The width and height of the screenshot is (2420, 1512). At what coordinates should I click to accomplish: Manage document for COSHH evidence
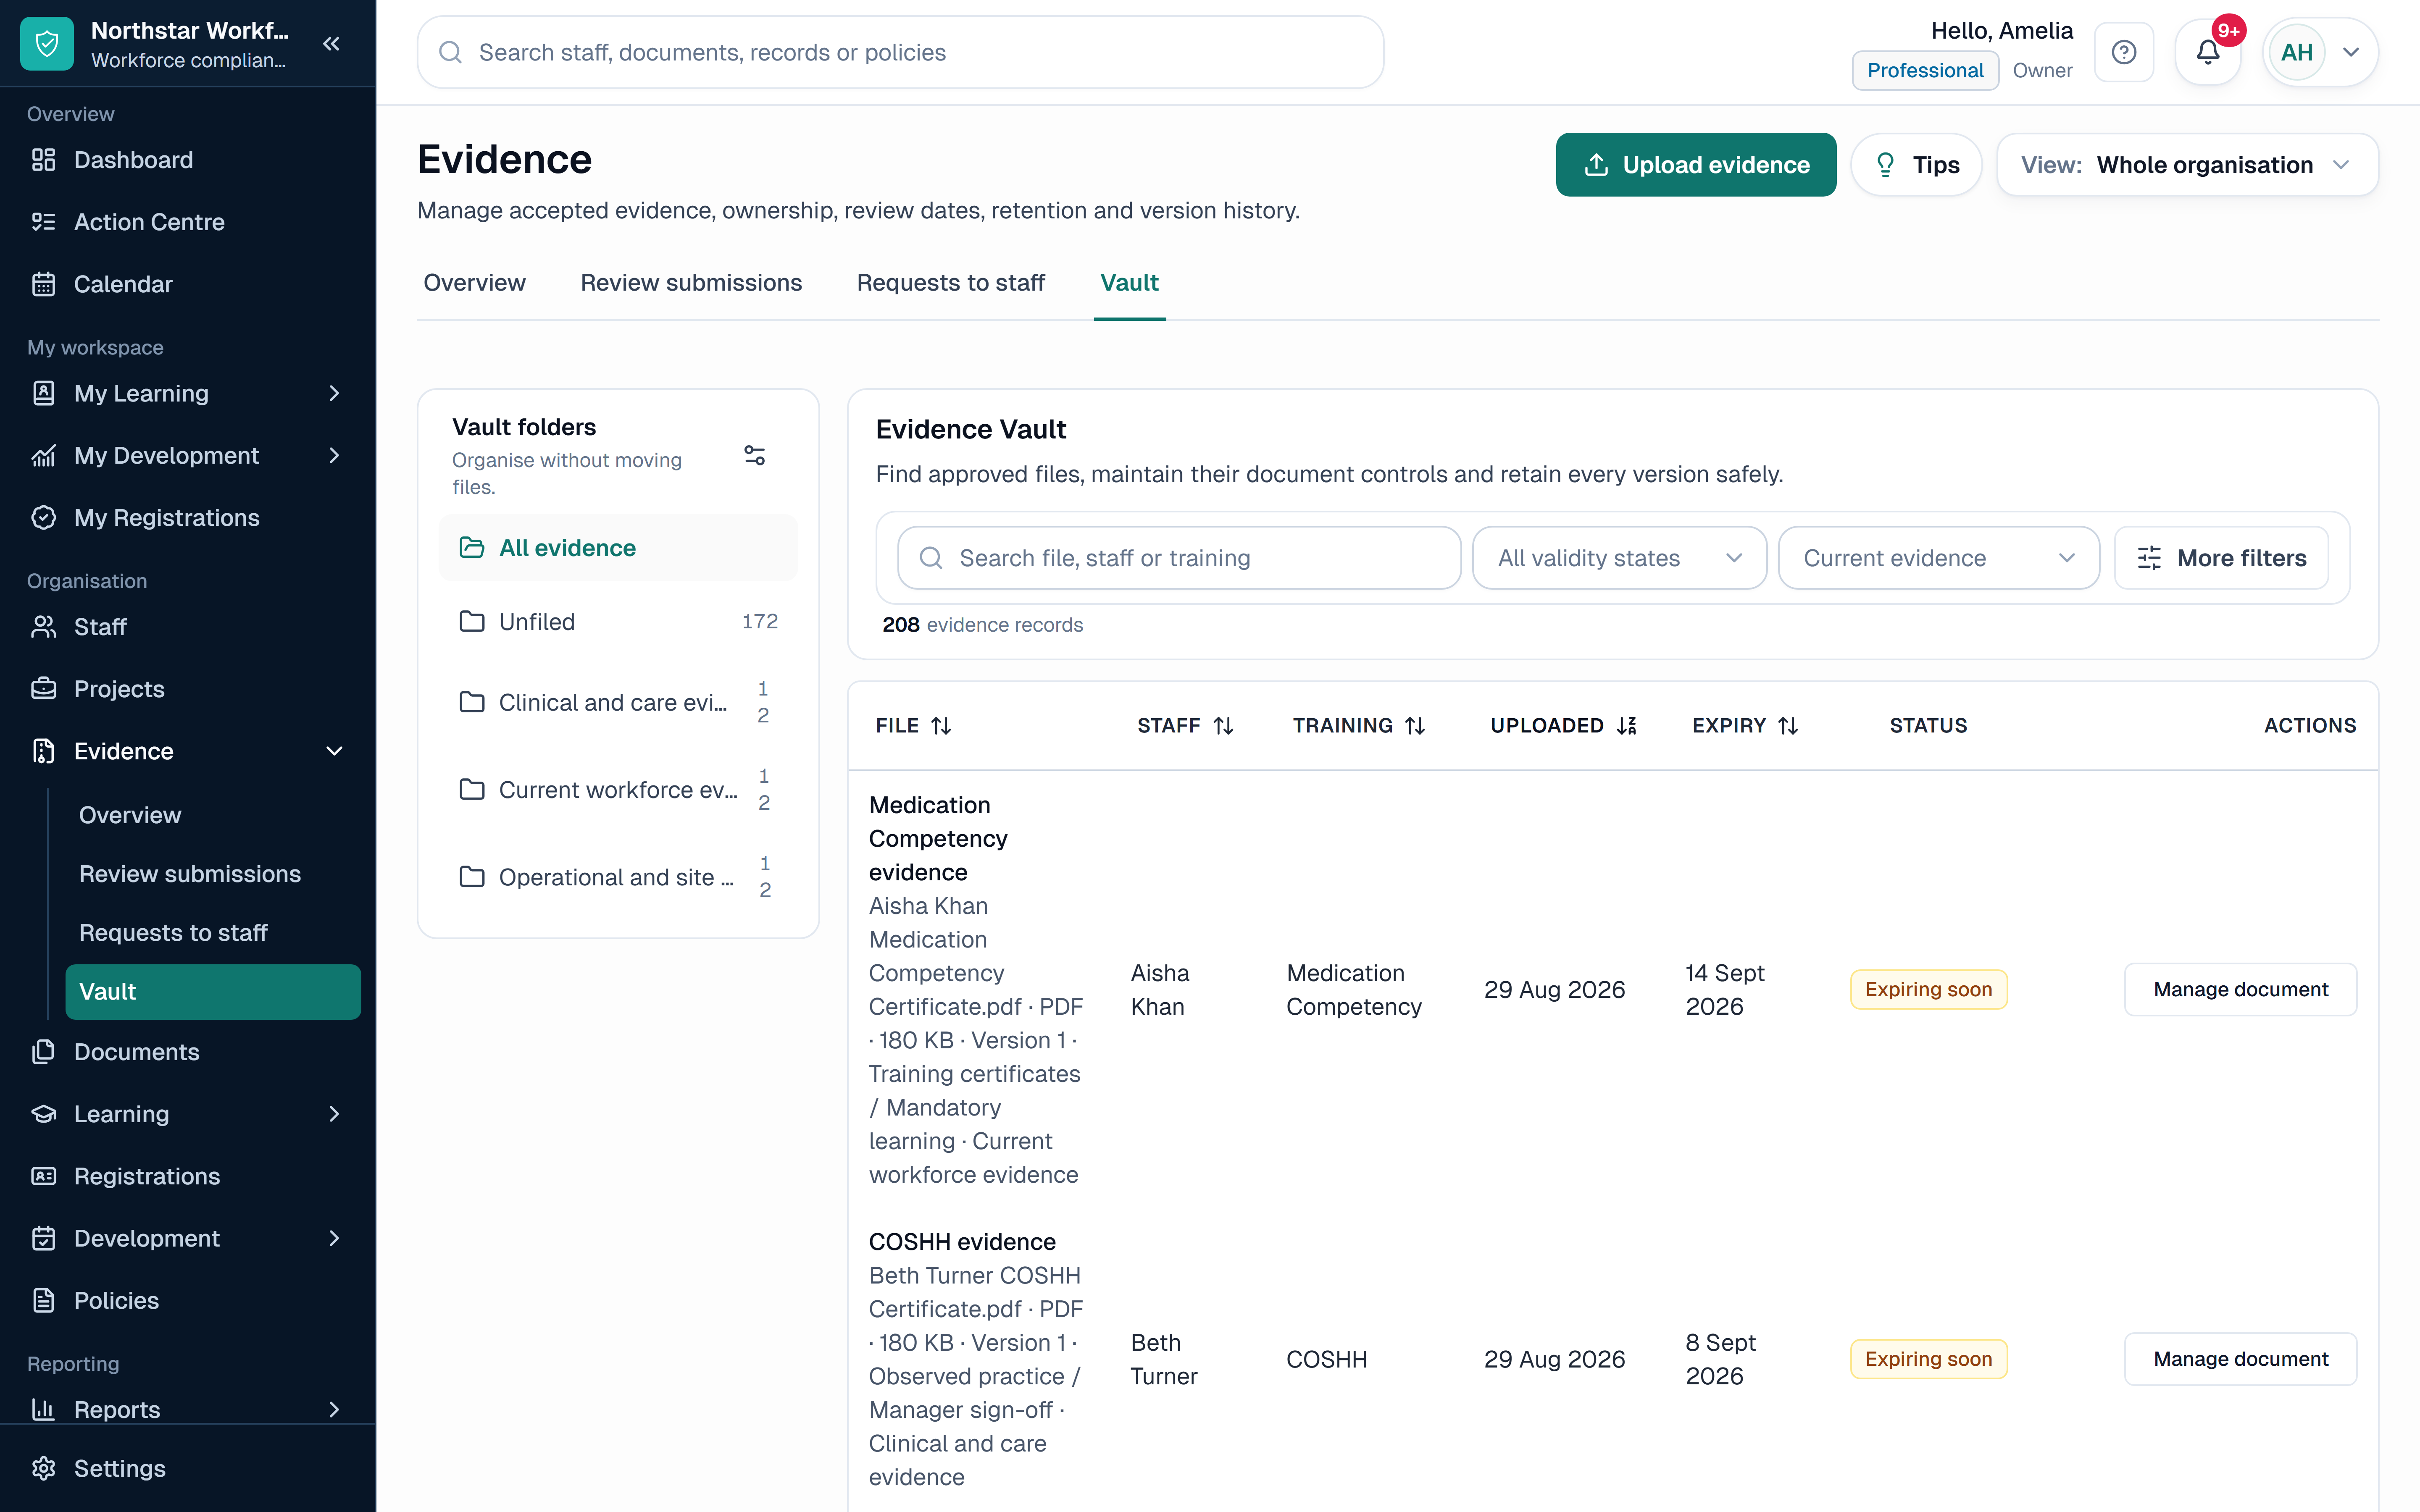[x=2240, y=1359]
